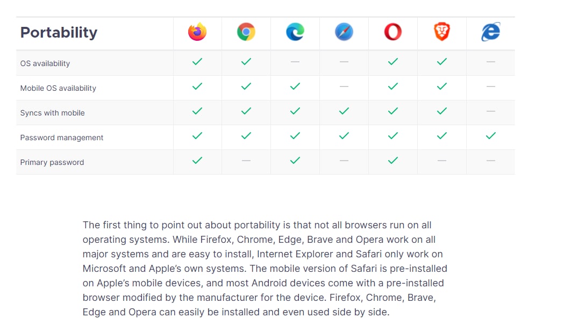
Task: Click Opera's Mobile OS availability checkmark
Action: 393,86
